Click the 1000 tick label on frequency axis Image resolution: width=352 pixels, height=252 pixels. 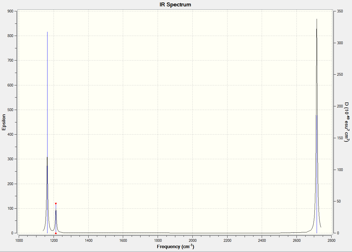click(19, 240)
